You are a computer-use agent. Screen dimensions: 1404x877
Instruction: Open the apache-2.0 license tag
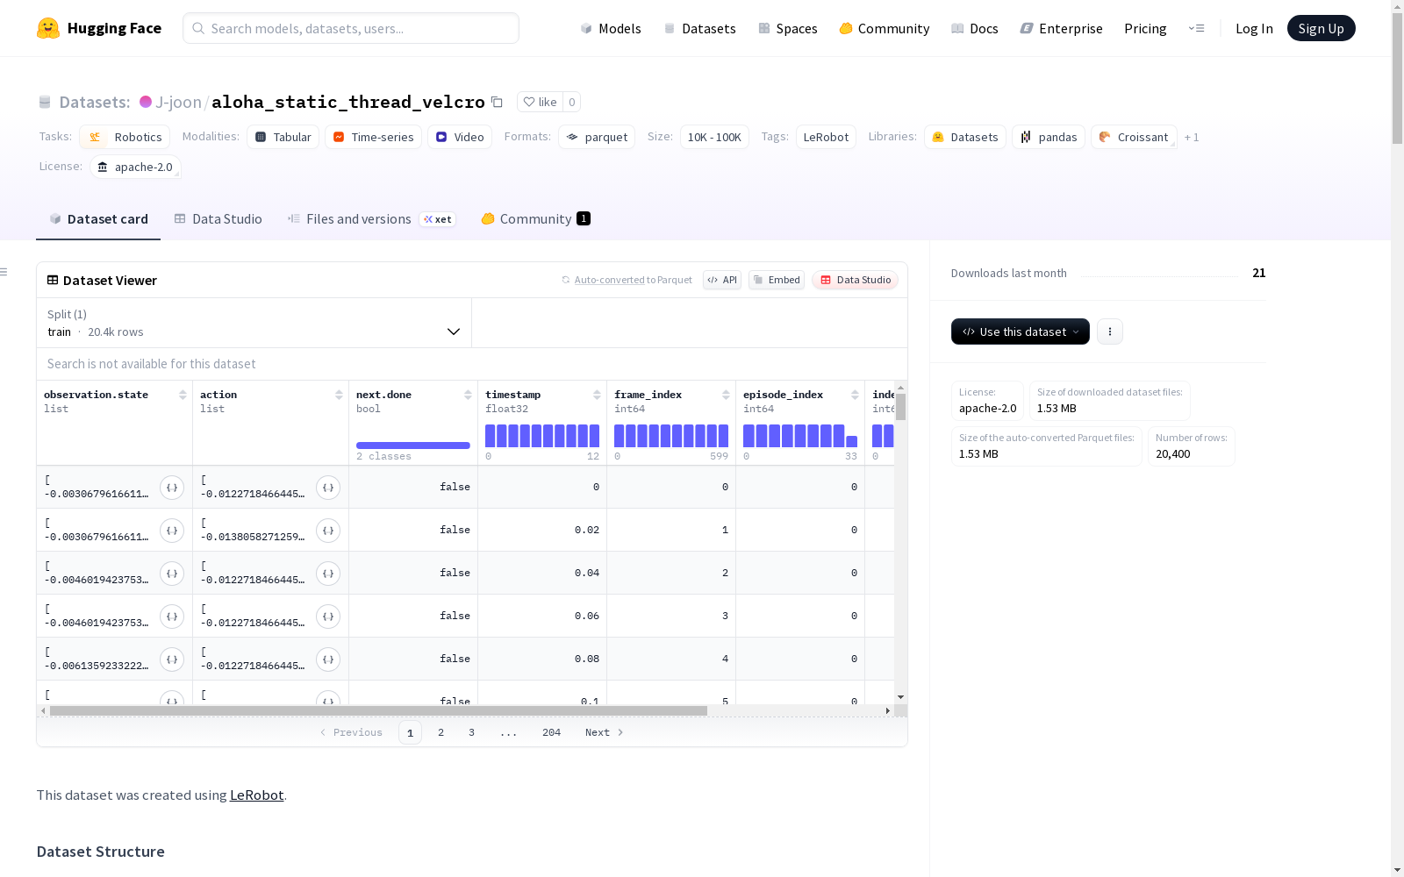click(x=135, y=167)
